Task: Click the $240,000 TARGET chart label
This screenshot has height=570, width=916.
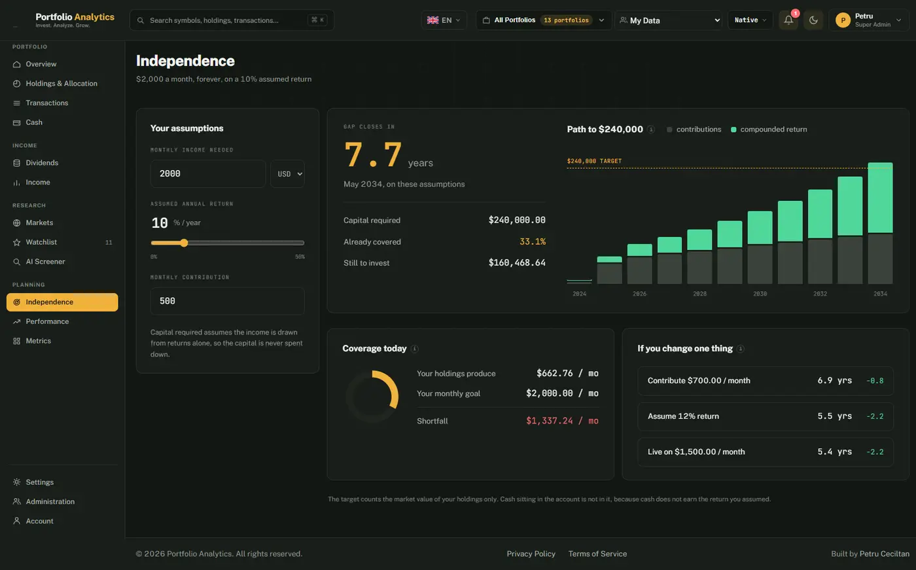Action: (x=594, y=161)
